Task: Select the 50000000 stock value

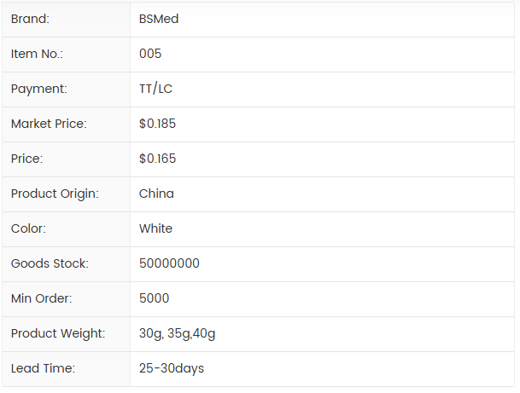Action: click(x=169, y=263)
